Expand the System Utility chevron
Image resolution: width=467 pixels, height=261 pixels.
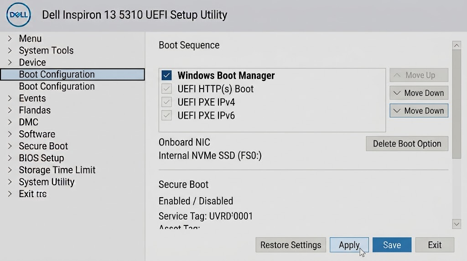coord(10,182)
